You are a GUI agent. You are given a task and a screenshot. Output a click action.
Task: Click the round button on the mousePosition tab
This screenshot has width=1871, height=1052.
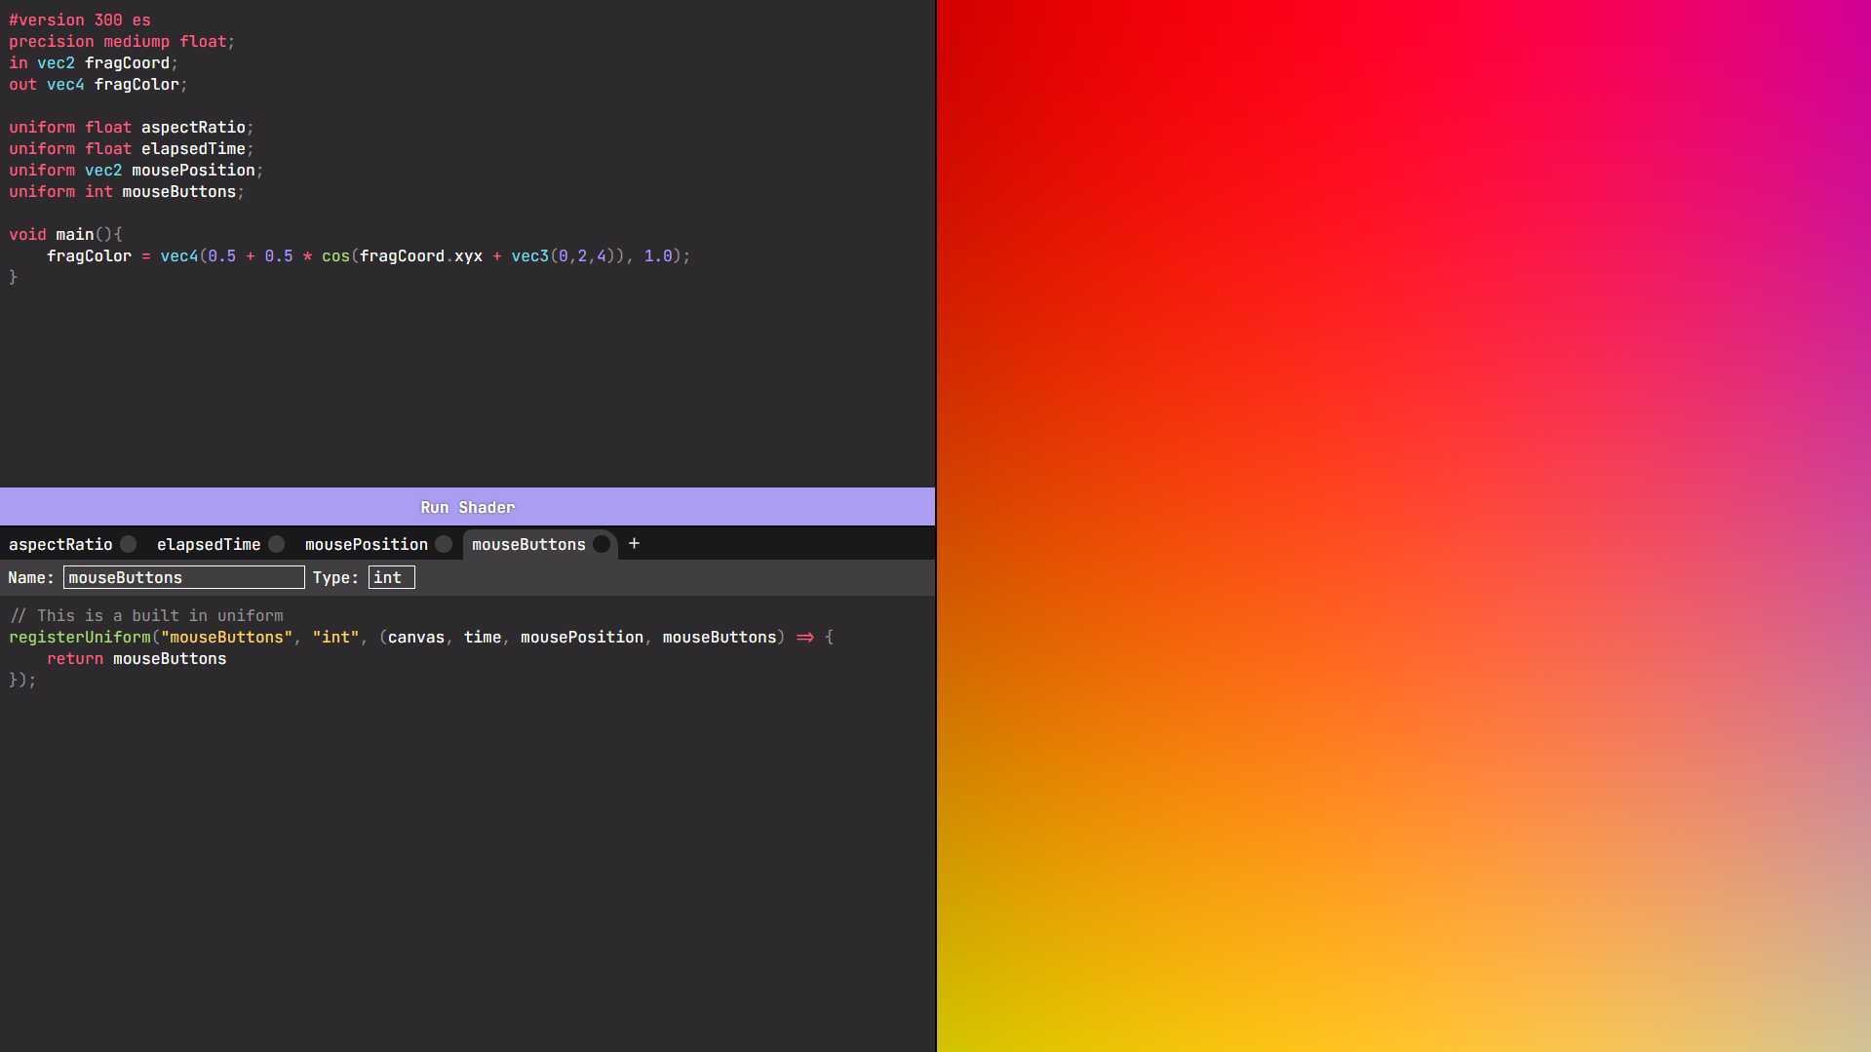pos(444,544)
